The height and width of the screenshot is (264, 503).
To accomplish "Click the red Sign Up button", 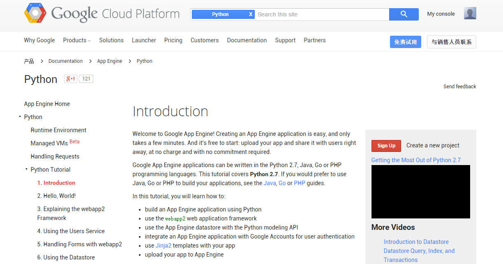I will (386, 146).
